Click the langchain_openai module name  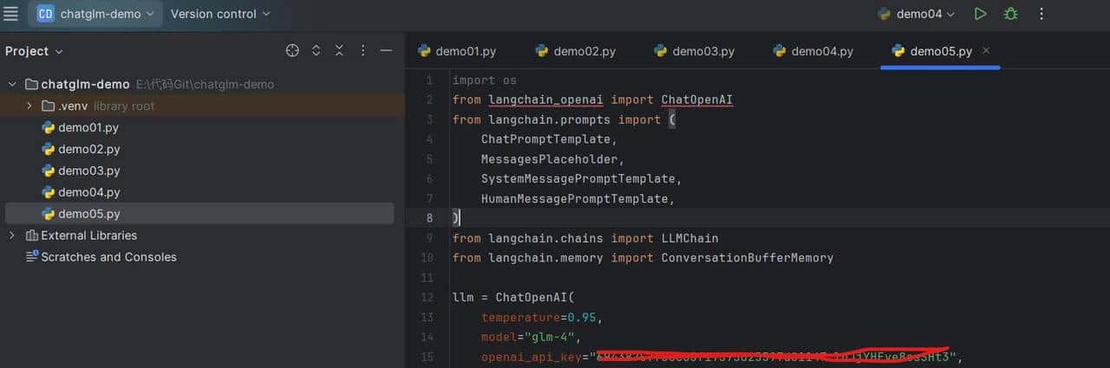coord(546,100)
